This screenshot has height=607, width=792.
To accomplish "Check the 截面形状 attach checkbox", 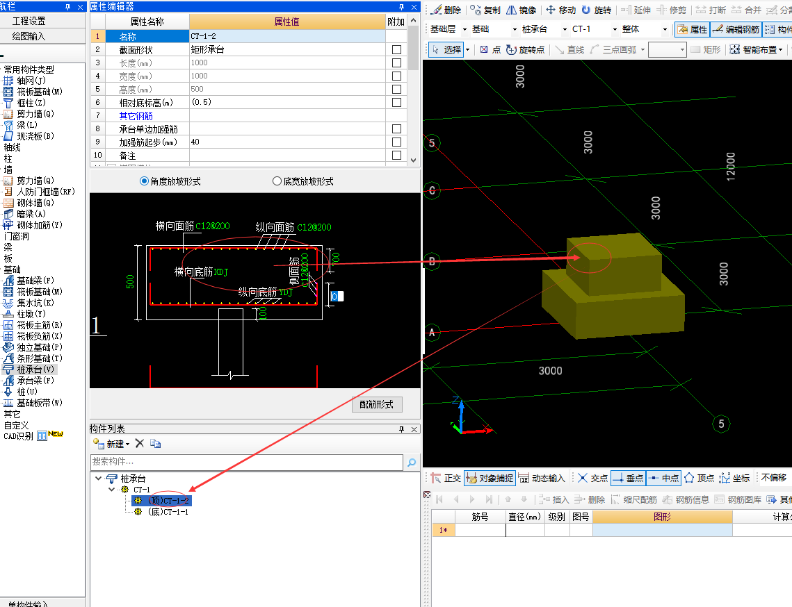I will [x=396, y=49].
